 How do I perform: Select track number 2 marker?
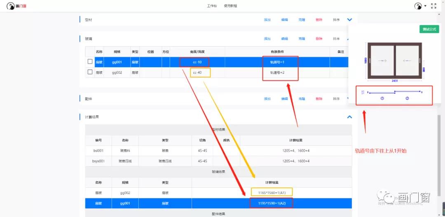coord(407,98)
